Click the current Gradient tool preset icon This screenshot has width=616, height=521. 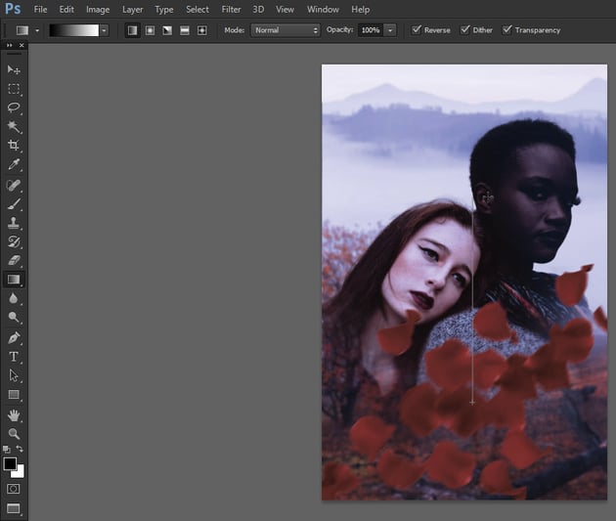[x=22, y=30]
